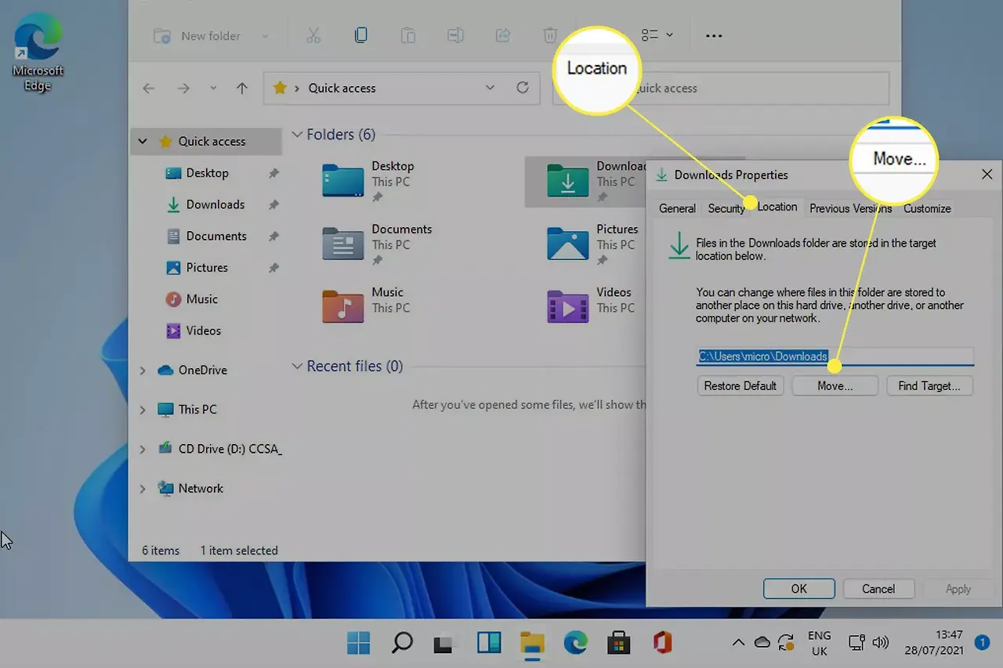Show hidden system tray icons

click(738, 643)
